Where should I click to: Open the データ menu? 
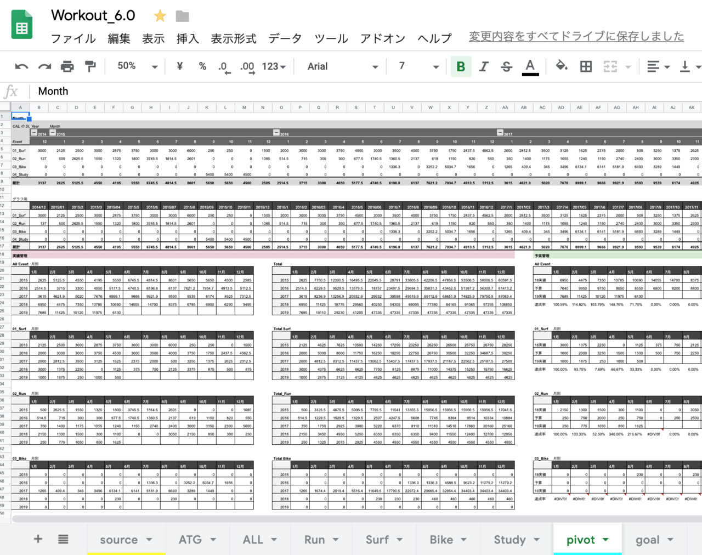285,38
